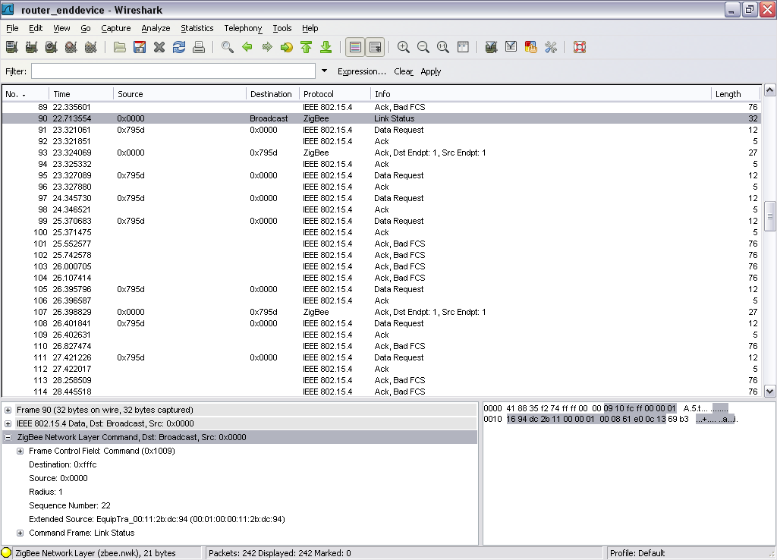Click the Find Packet magnifier icon
777x560 pixels.
[227, 46]
